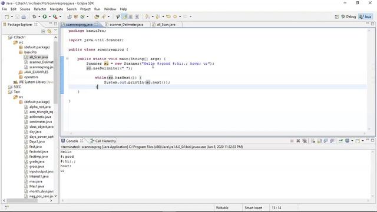The height and width of the screenshot is (212, 377).
Task: Click the Display Selected Console icon
Action: [x=347, y=141]
